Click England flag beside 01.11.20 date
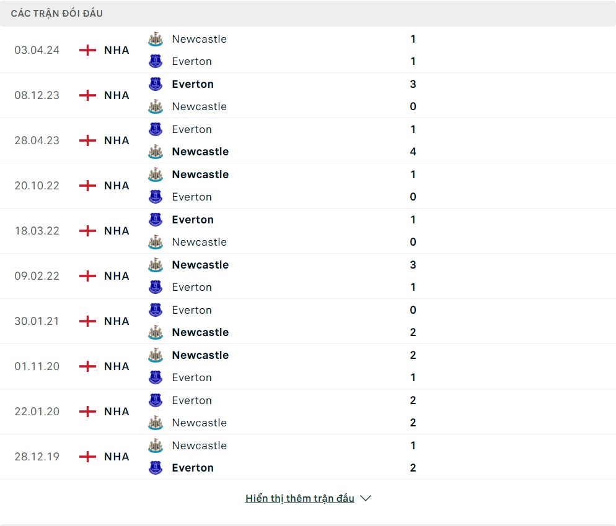Image resolution: width=616 pixels, height=526 pixels. click(x=88, y=366)
